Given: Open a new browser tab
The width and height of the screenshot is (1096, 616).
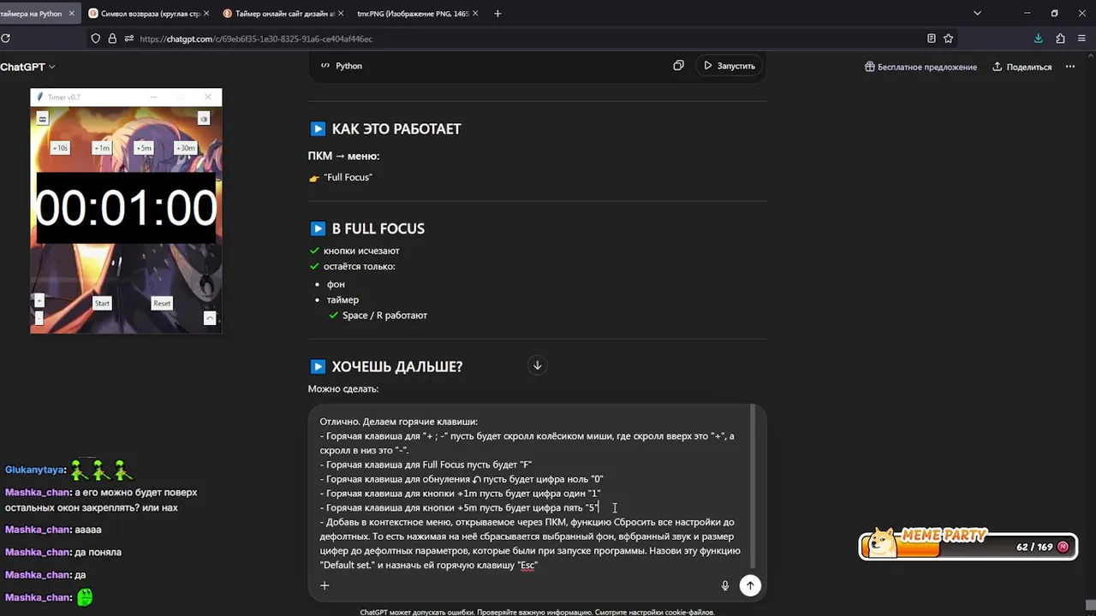Looking at the screenshot, I should [497, 14].
